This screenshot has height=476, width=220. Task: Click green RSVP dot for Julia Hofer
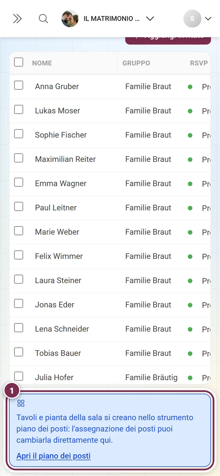[x=190, y=378]
